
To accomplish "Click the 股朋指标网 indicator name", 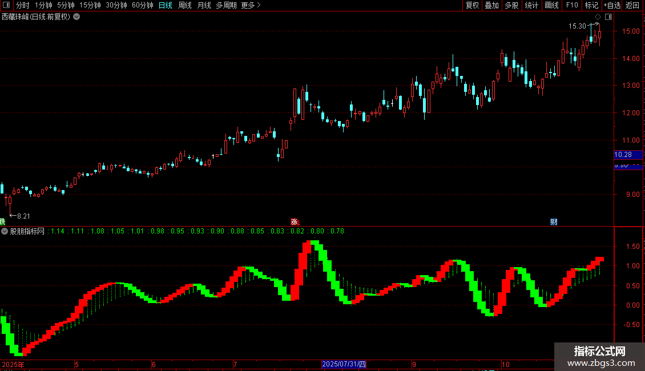I will pyautogui.click(x=27, y=231).
